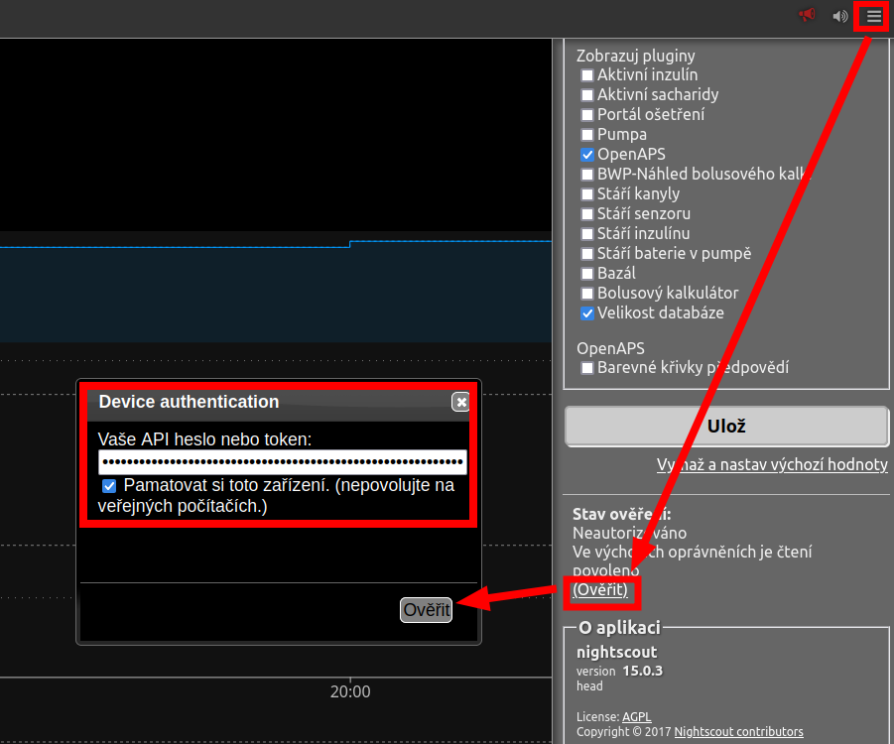Enable the Bolusový kalkulátor checkbox

[587, 294]
